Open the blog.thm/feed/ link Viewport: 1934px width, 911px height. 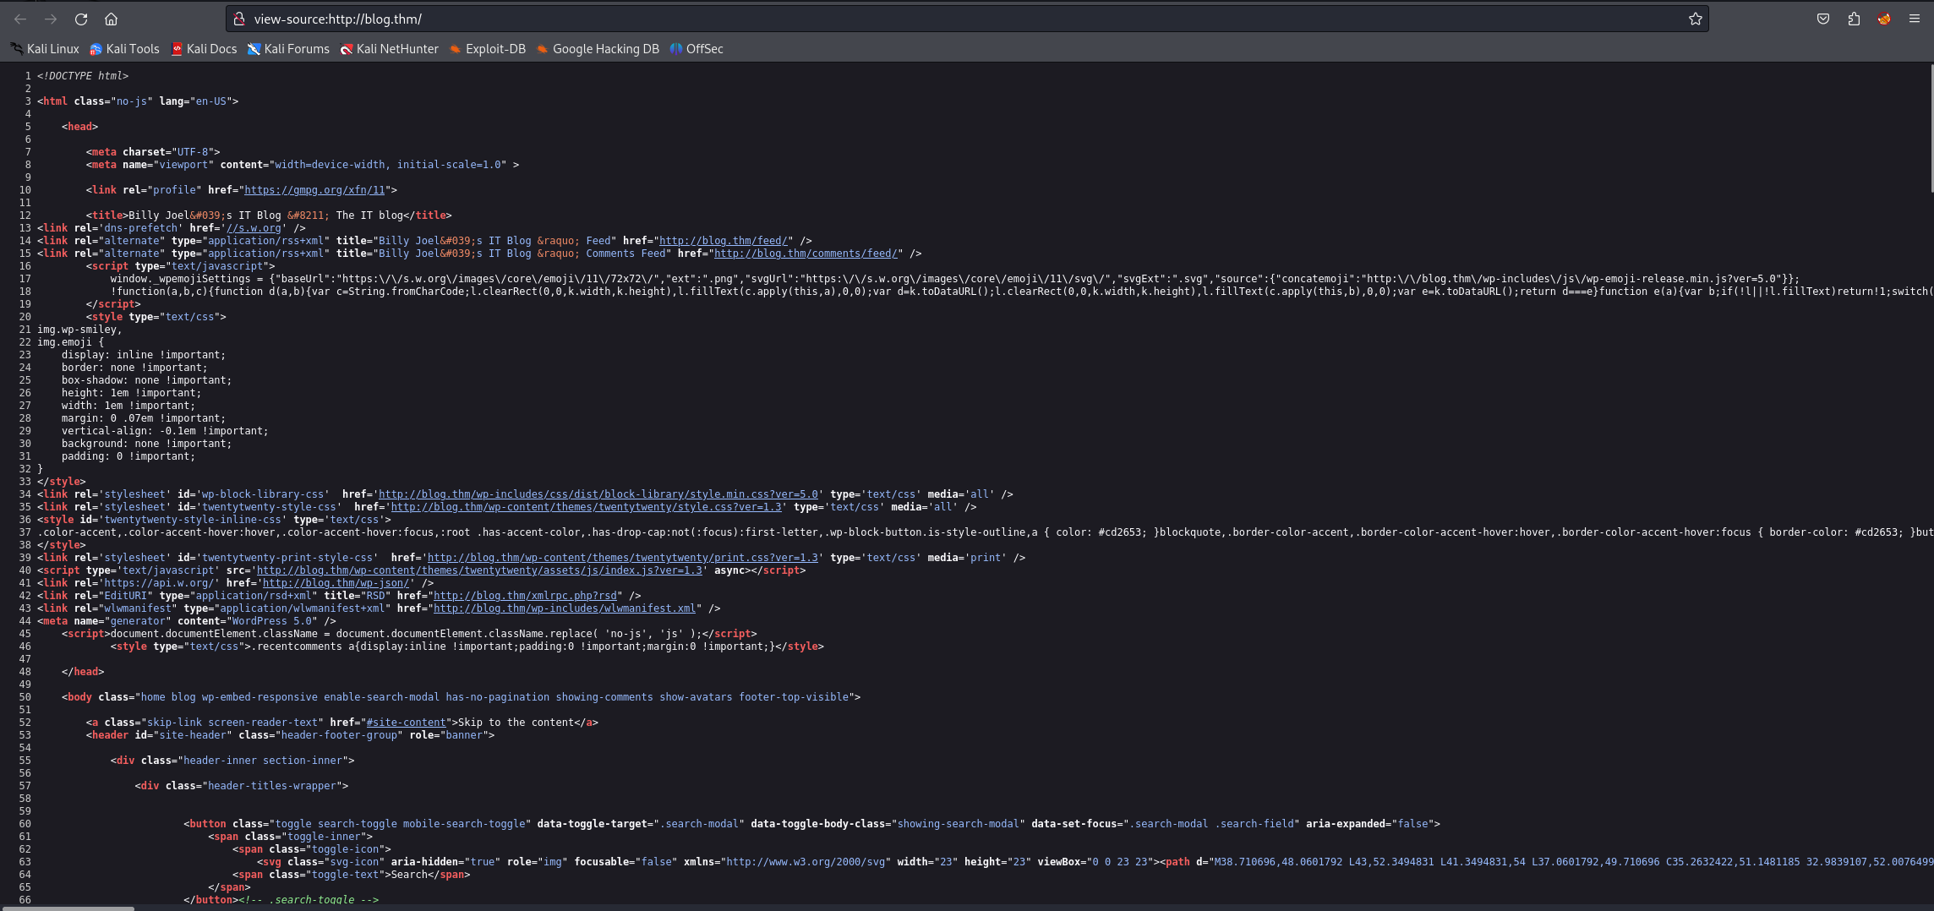tap(723, 241)
